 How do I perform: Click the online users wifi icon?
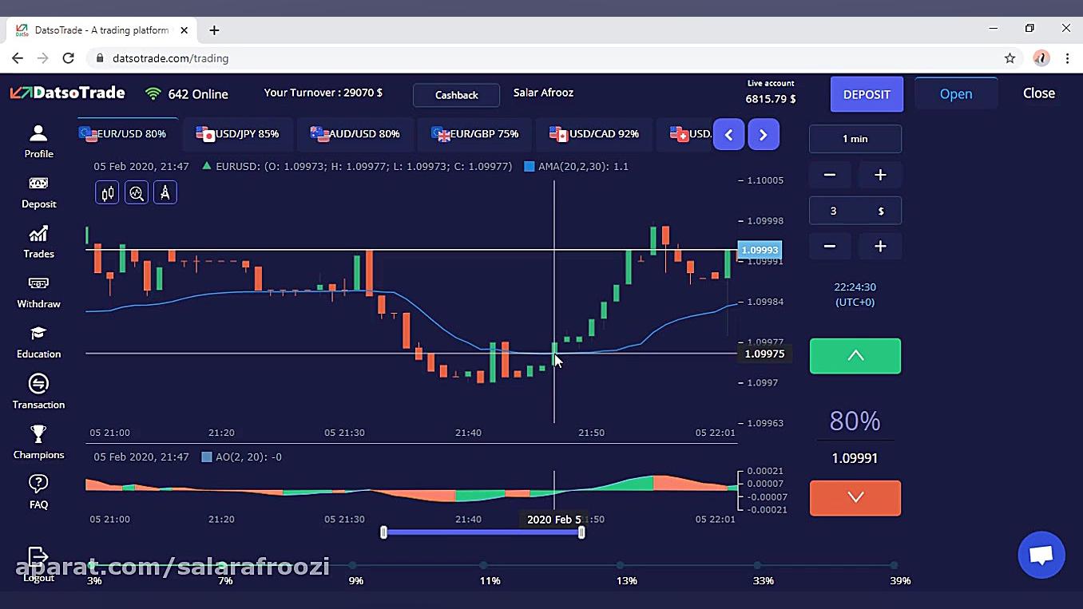point(153,94)
